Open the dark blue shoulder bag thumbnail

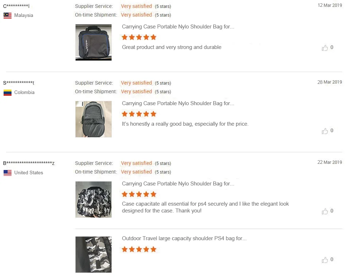94,42
